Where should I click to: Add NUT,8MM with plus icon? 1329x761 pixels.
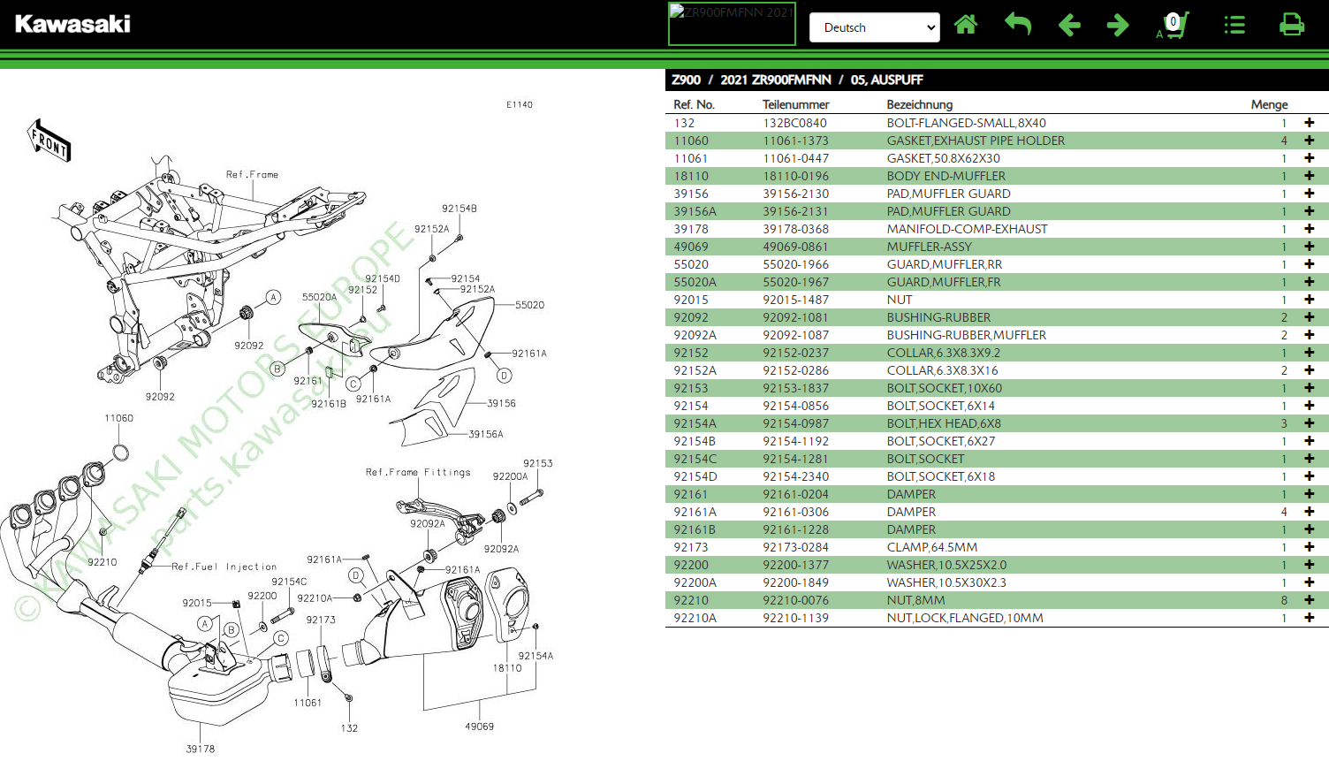pyautogui.click(x=1309, y=600)
